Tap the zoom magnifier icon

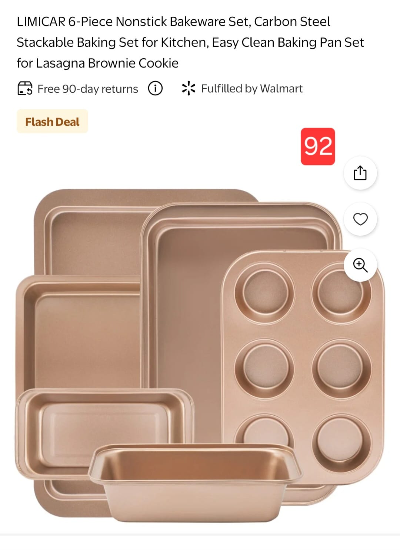360,265
